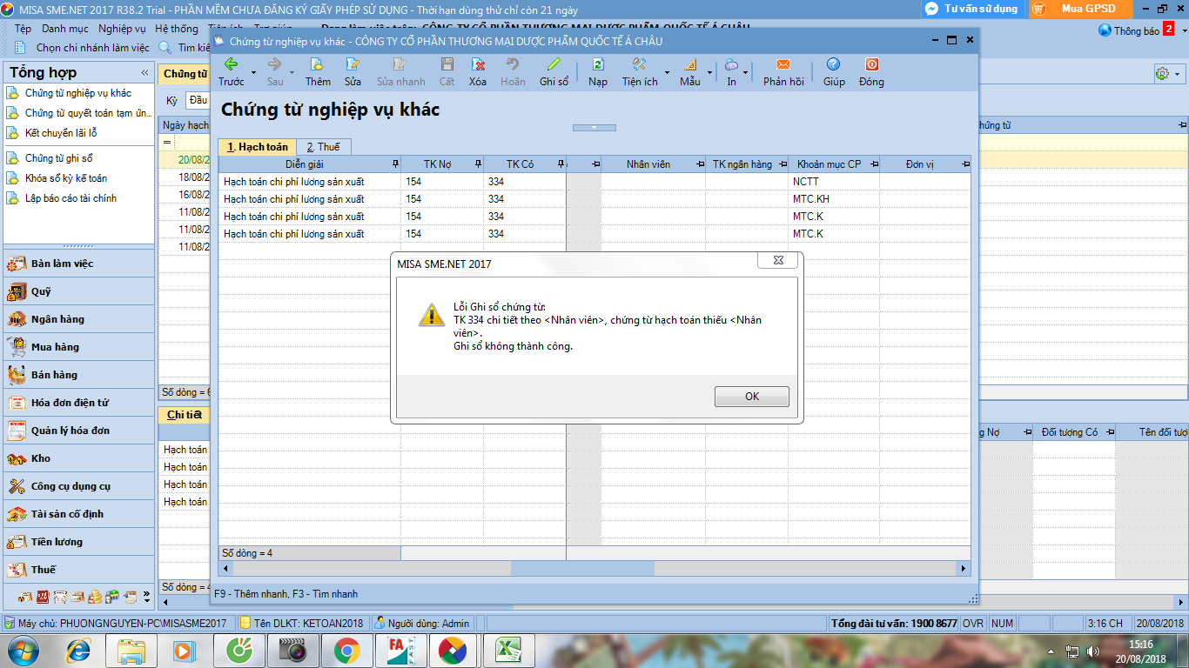Viewport: 1189px width, 668px height.
Task: Click the Sửa (edit) toolbar icon
Action: [353, 71]
